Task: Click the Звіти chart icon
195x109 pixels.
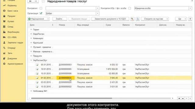Action: pos(4,53)
